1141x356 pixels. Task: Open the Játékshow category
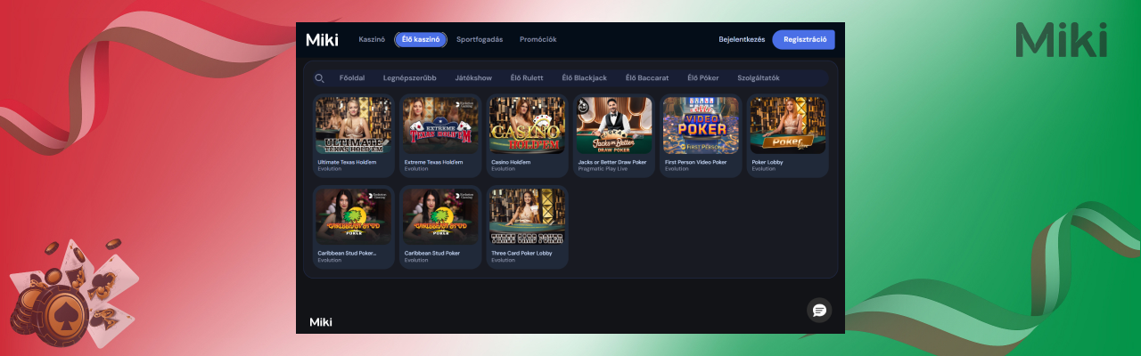click(473, 78)
